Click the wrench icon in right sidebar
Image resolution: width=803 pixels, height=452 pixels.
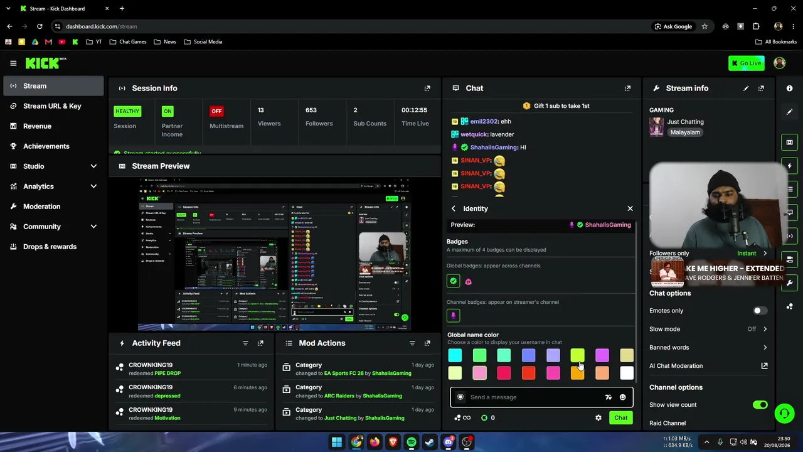point(789,283)
